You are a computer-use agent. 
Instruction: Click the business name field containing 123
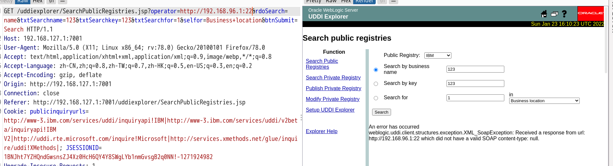point(475,69)
